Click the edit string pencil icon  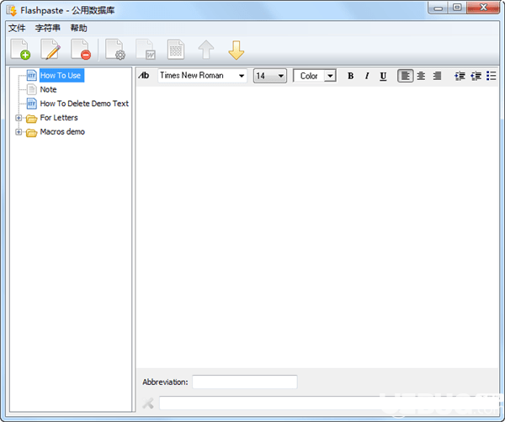(x=50, y=50)
